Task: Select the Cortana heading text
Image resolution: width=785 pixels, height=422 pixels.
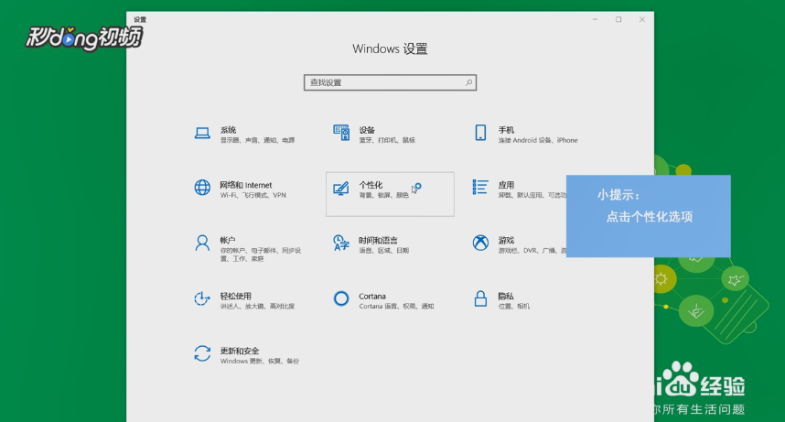Action: [372, 297]
